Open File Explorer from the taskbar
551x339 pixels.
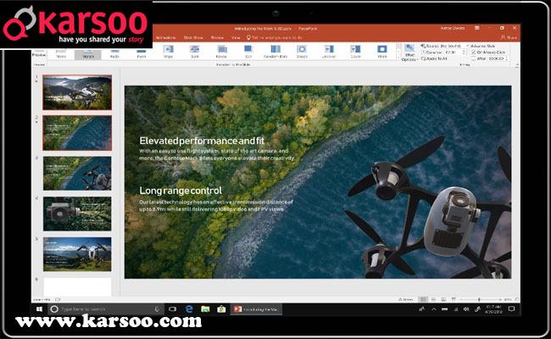coord(205,309)
